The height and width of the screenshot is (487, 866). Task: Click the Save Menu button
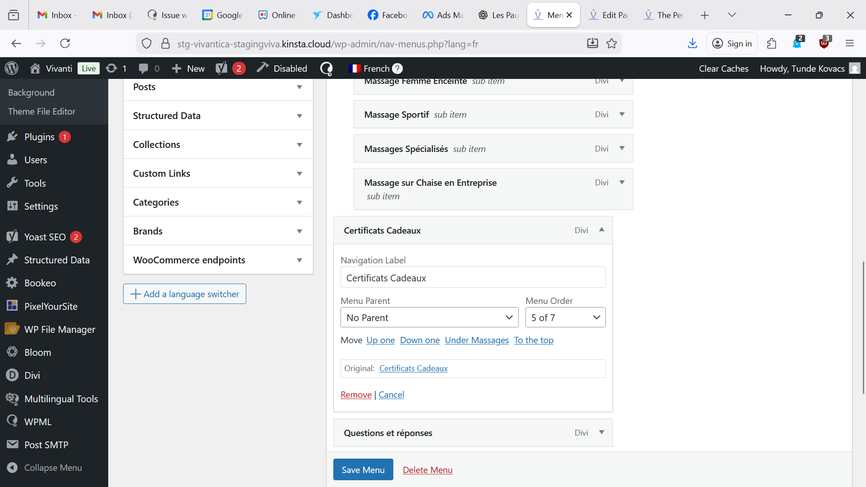point(363,469)
